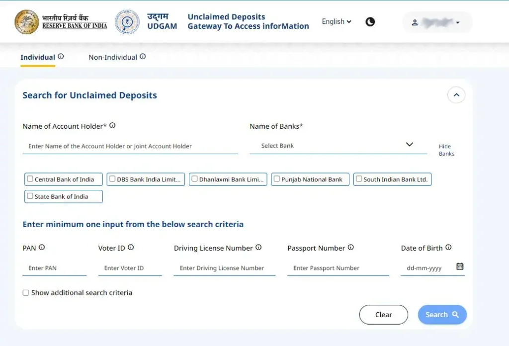Screen dimensions: 509x346
Task: Toggle dark mode moon icon
Action: [370, 22]
